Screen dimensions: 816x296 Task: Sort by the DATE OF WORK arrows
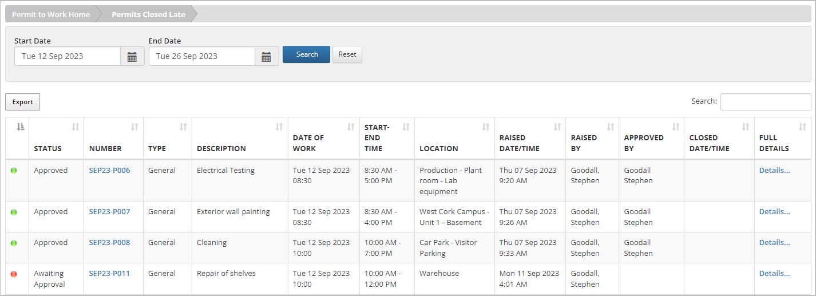click(351, 127)
